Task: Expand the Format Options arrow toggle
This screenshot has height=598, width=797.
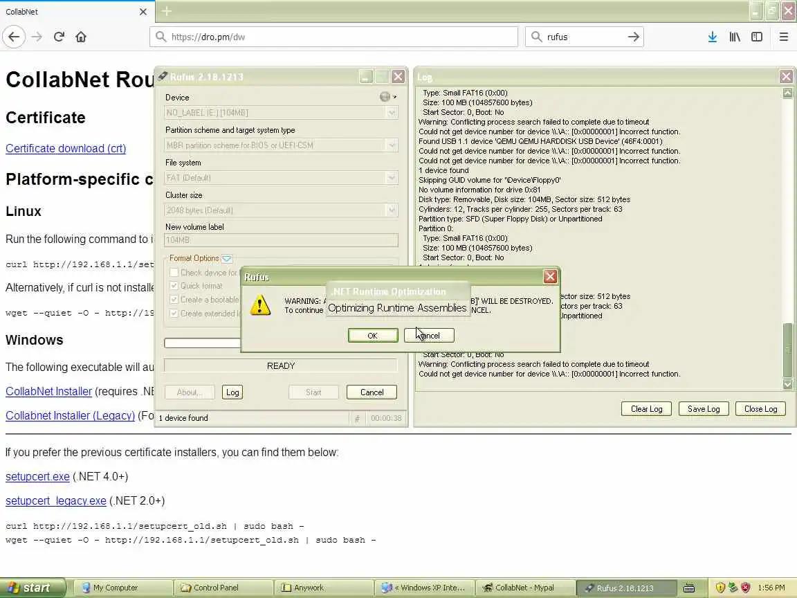Action: pyautogui.click(x=227, y=259)
